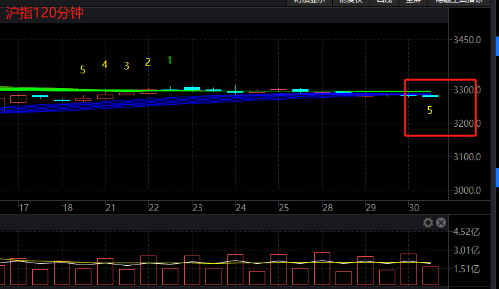
Task: Click the 3000.0 price axis label
Action: (x=467, y=191)
